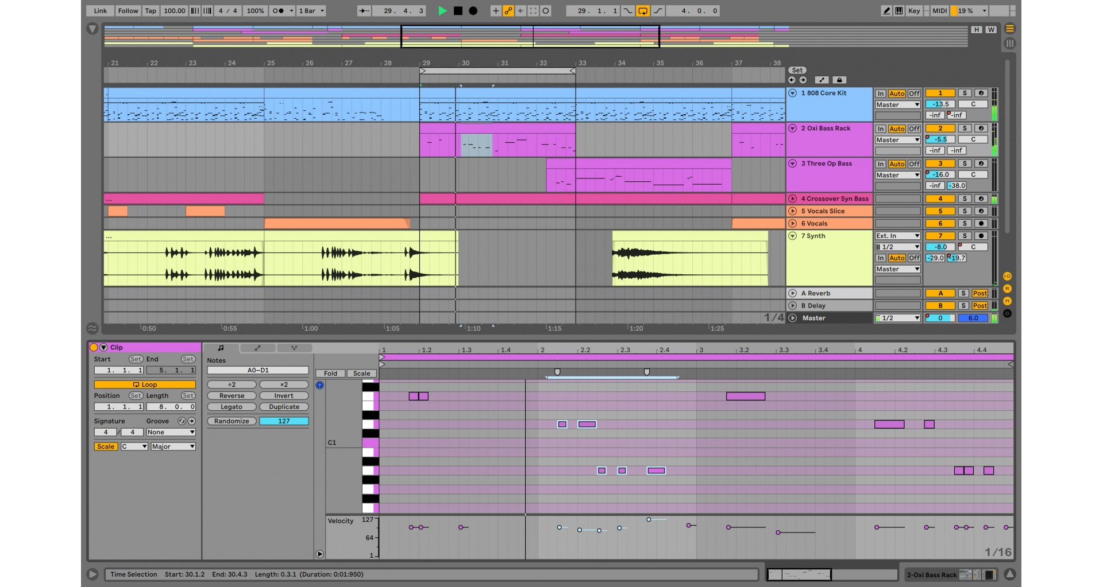This screenshot has width=1103, height=587.
Task: Click the Capture MIDI button
Action: click(x=534, y=11)
